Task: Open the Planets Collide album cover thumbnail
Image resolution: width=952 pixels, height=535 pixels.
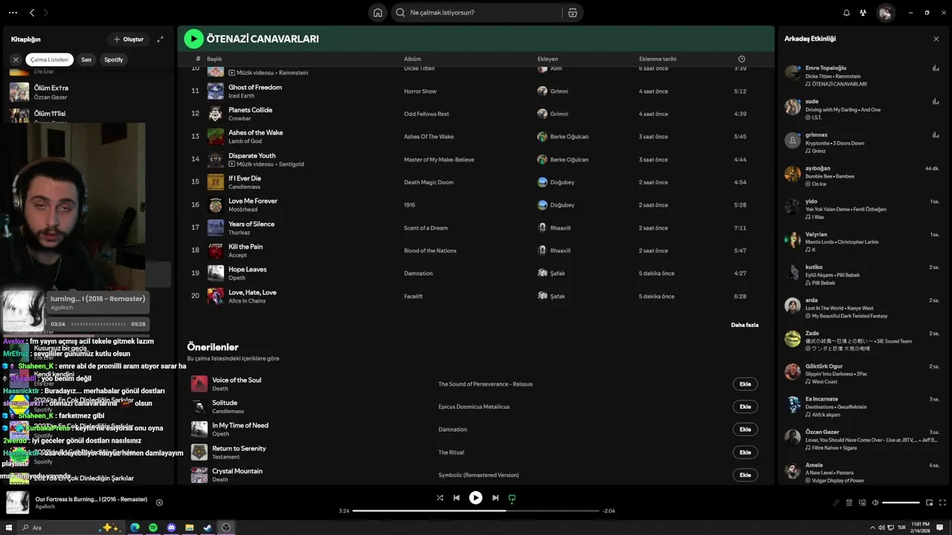Action: tap(216, 114)
